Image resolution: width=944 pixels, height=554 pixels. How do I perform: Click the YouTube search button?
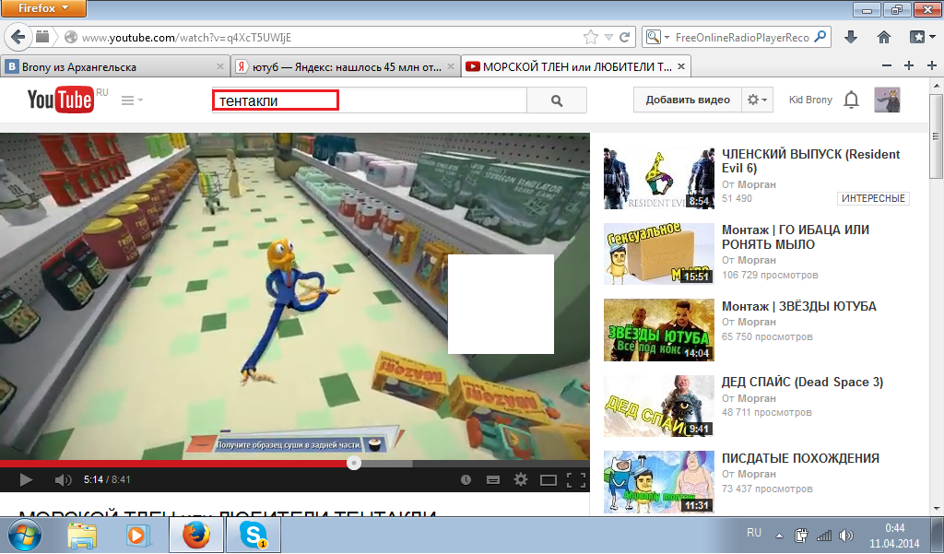click(557, 100)
